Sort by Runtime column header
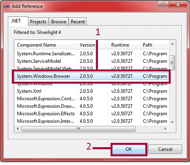The image size is (190, 165). click(x=125, y=45)
